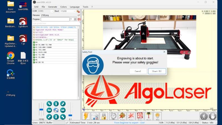Select 'G1 X149.200' log line

(55, 52)
